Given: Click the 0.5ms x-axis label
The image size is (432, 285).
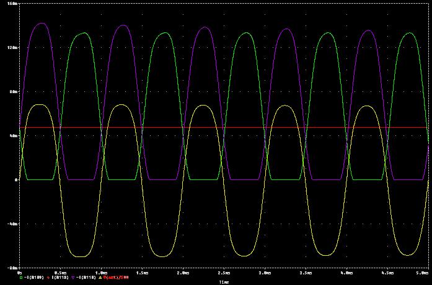Looking at the screenshot, I should click(60, 273).
